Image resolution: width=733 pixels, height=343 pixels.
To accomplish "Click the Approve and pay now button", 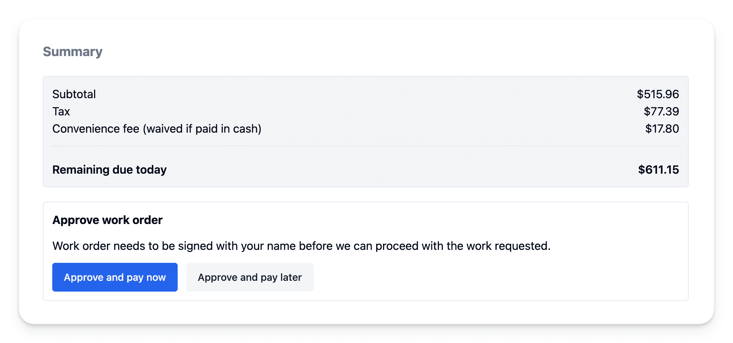I will point(115,277).
